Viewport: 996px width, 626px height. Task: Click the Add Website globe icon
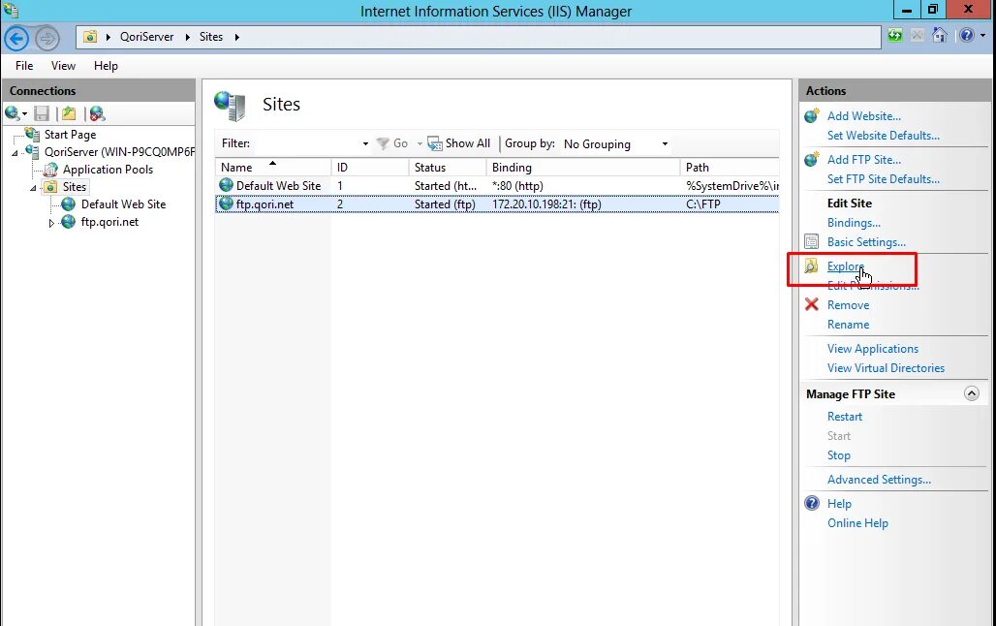pos(811,115)
